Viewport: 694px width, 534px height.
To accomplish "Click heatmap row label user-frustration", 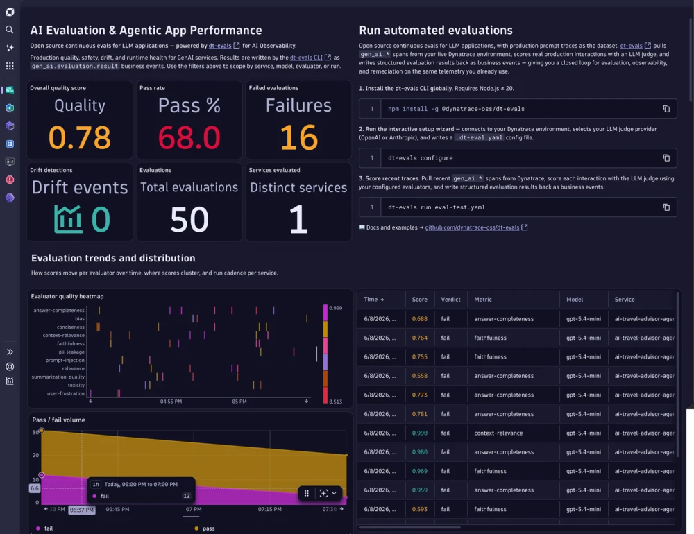I will pyautogui.click(x=66, y=393).
